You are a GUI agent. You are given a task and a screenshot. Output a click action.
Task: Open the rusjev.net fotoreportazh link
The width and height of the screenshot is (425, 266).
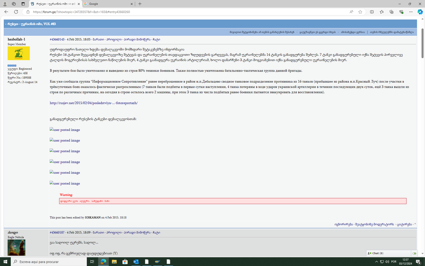point(93,103)
